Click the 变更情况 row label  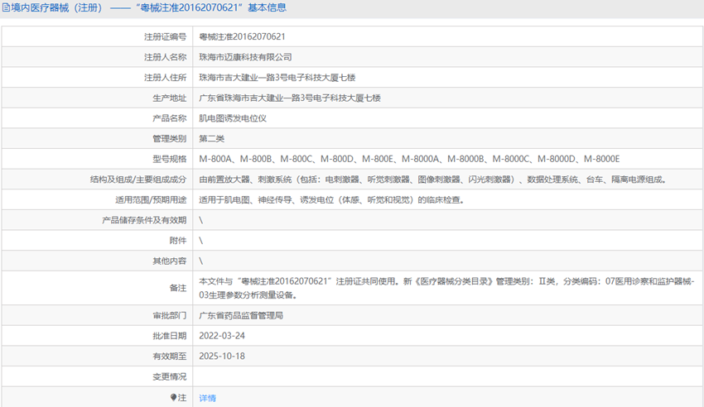tap(168, 376)
